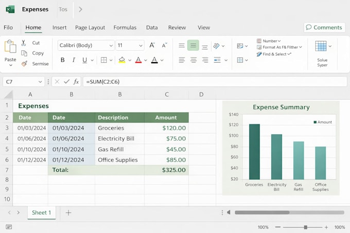Switch to the Review tab

(177, 27)
